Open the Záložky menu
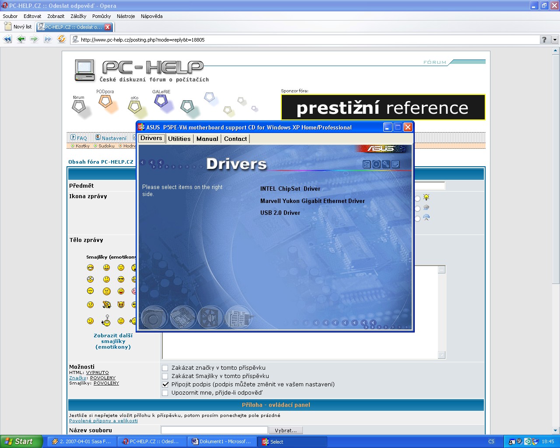Image resolution: width=560 pixels, height=448 pixels. 78,16
